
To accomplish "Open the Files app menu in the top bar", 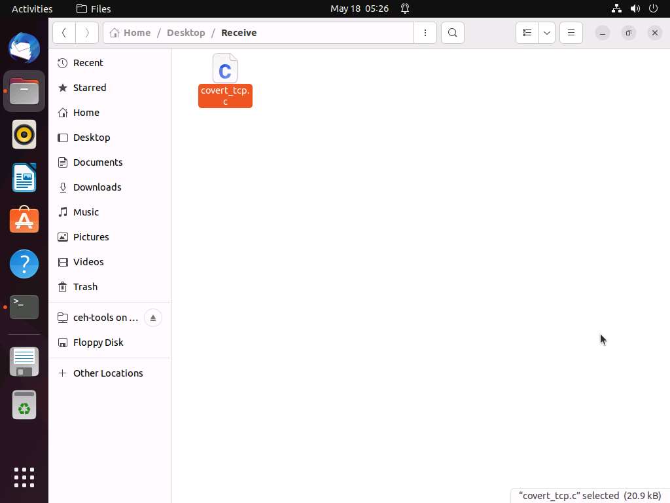I will pyautogui.click(x=94, y=9).
